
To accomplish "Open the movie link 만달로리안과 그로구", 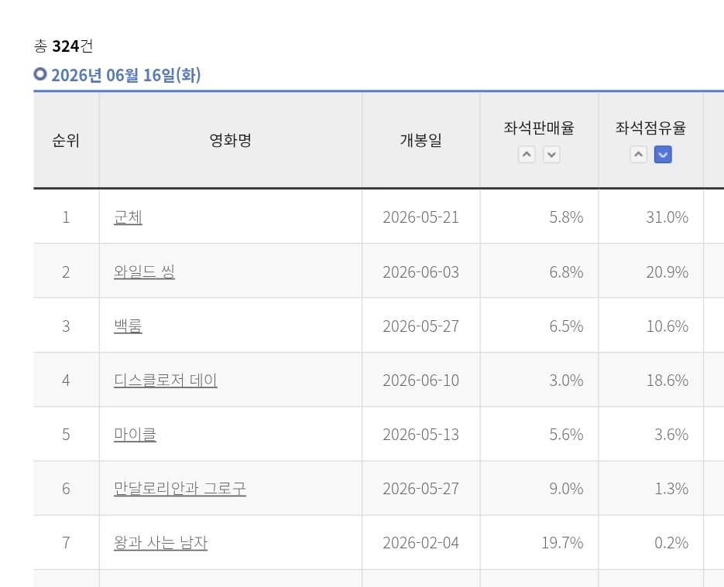I will click(180, 488).
